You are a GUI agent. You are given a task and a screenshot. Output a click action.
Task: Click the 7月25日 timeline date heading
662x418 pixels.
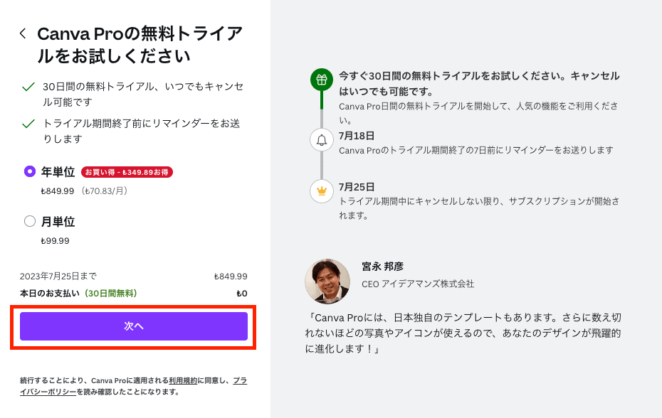[357, 187]
